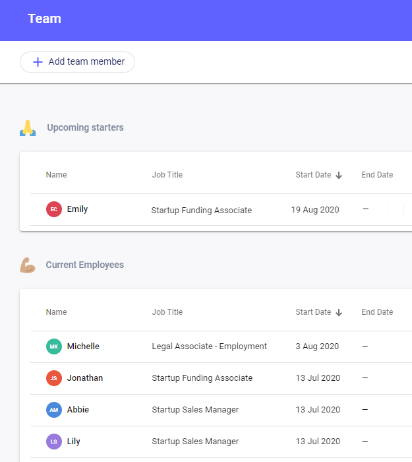The image size is (412, 462).
Task: Open Michelle's employee profile name
Action: [83, 346]
